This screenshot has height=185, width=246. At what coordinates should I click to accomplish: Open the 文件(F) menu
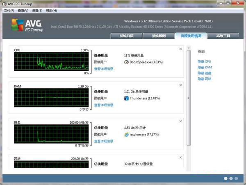click(9, 11)
